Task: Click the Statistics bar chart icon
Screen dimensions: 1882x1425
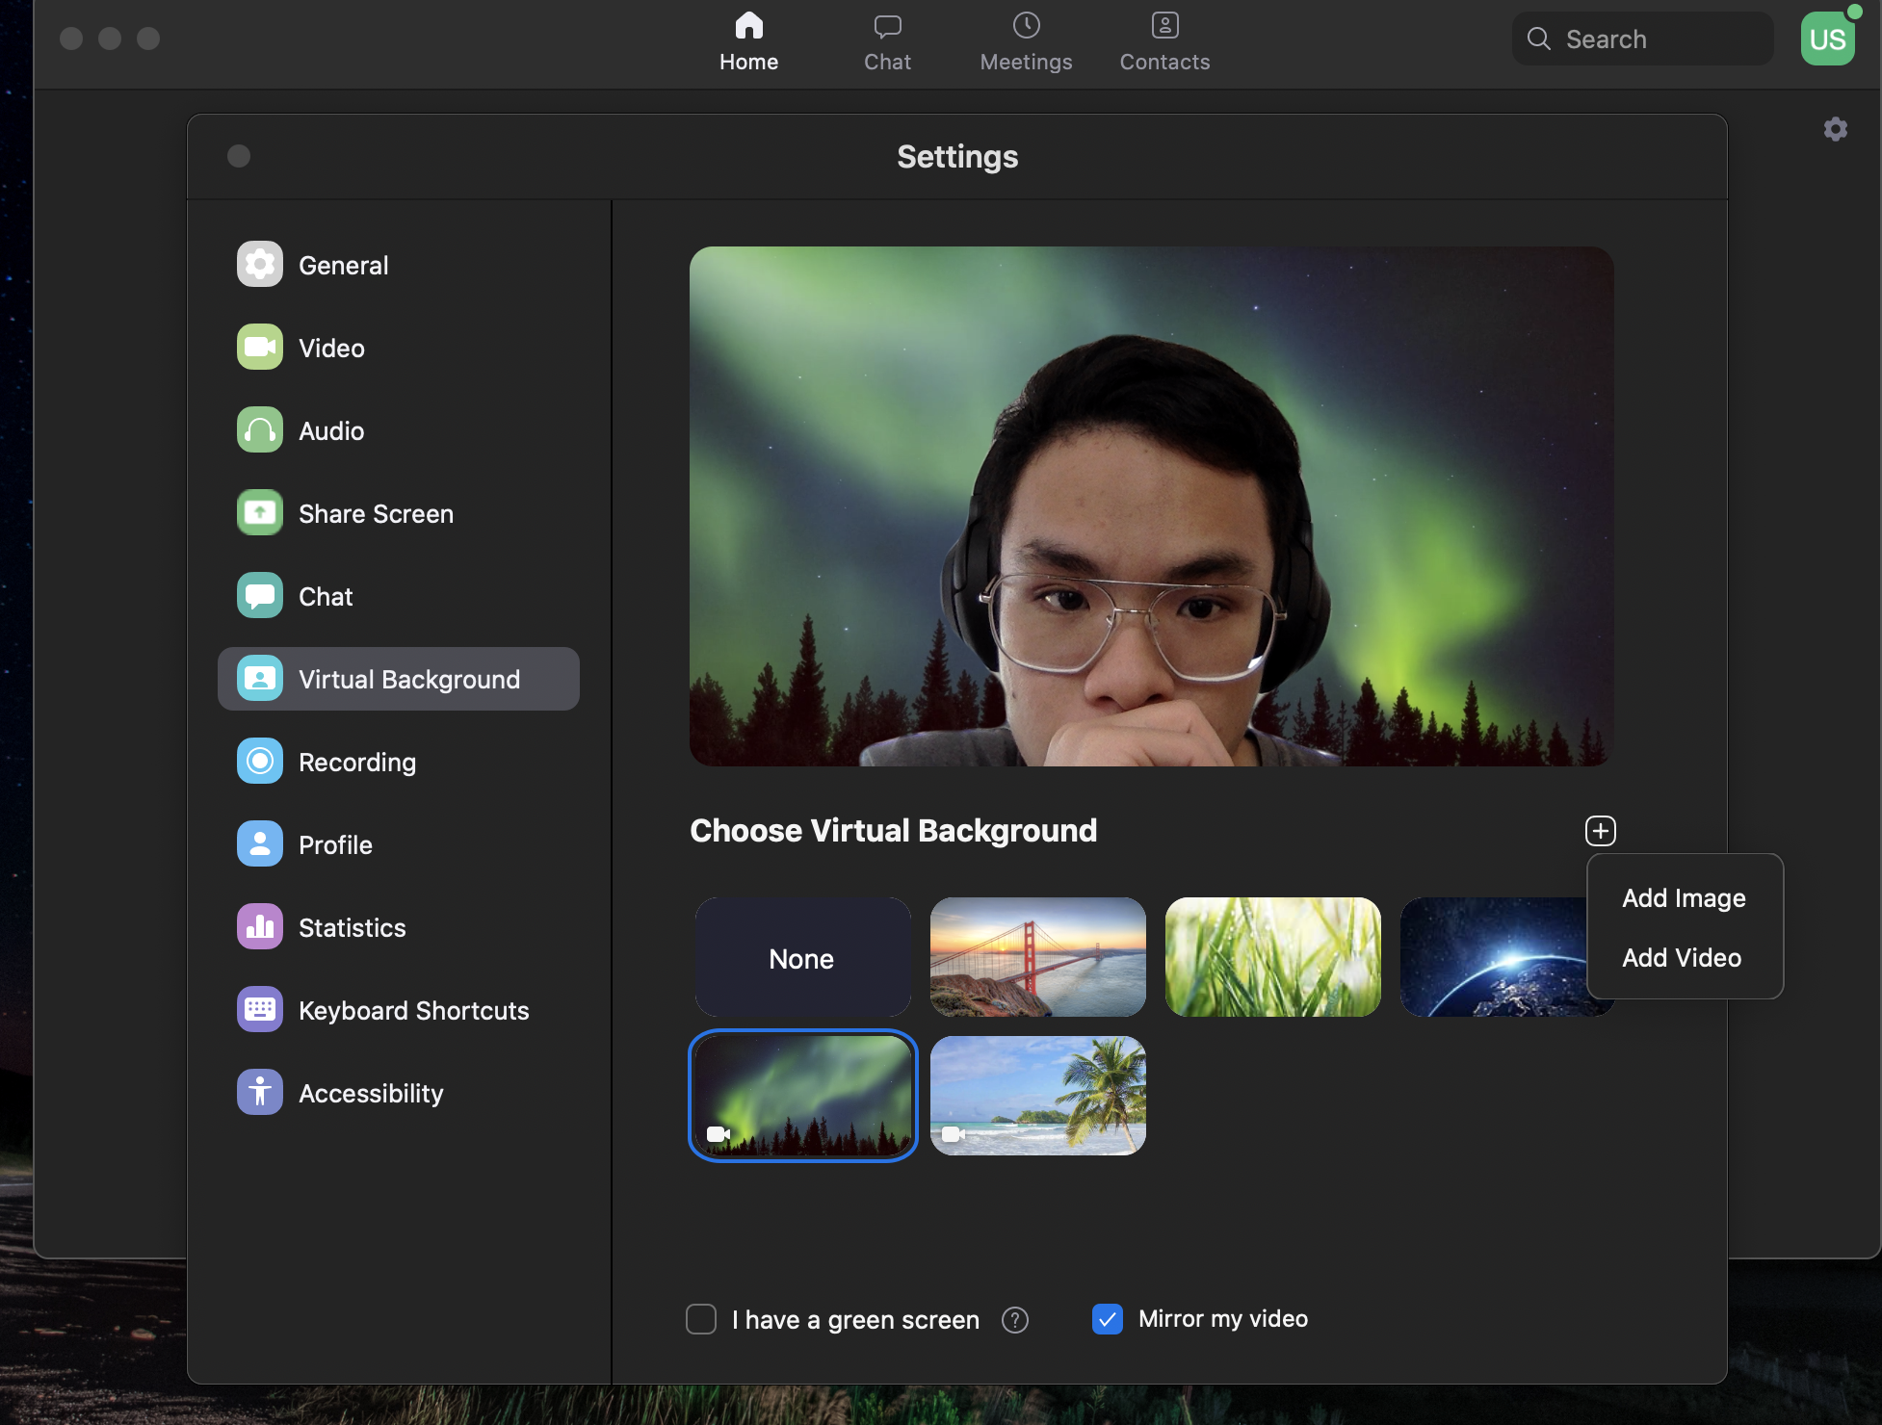Action: 260,927
